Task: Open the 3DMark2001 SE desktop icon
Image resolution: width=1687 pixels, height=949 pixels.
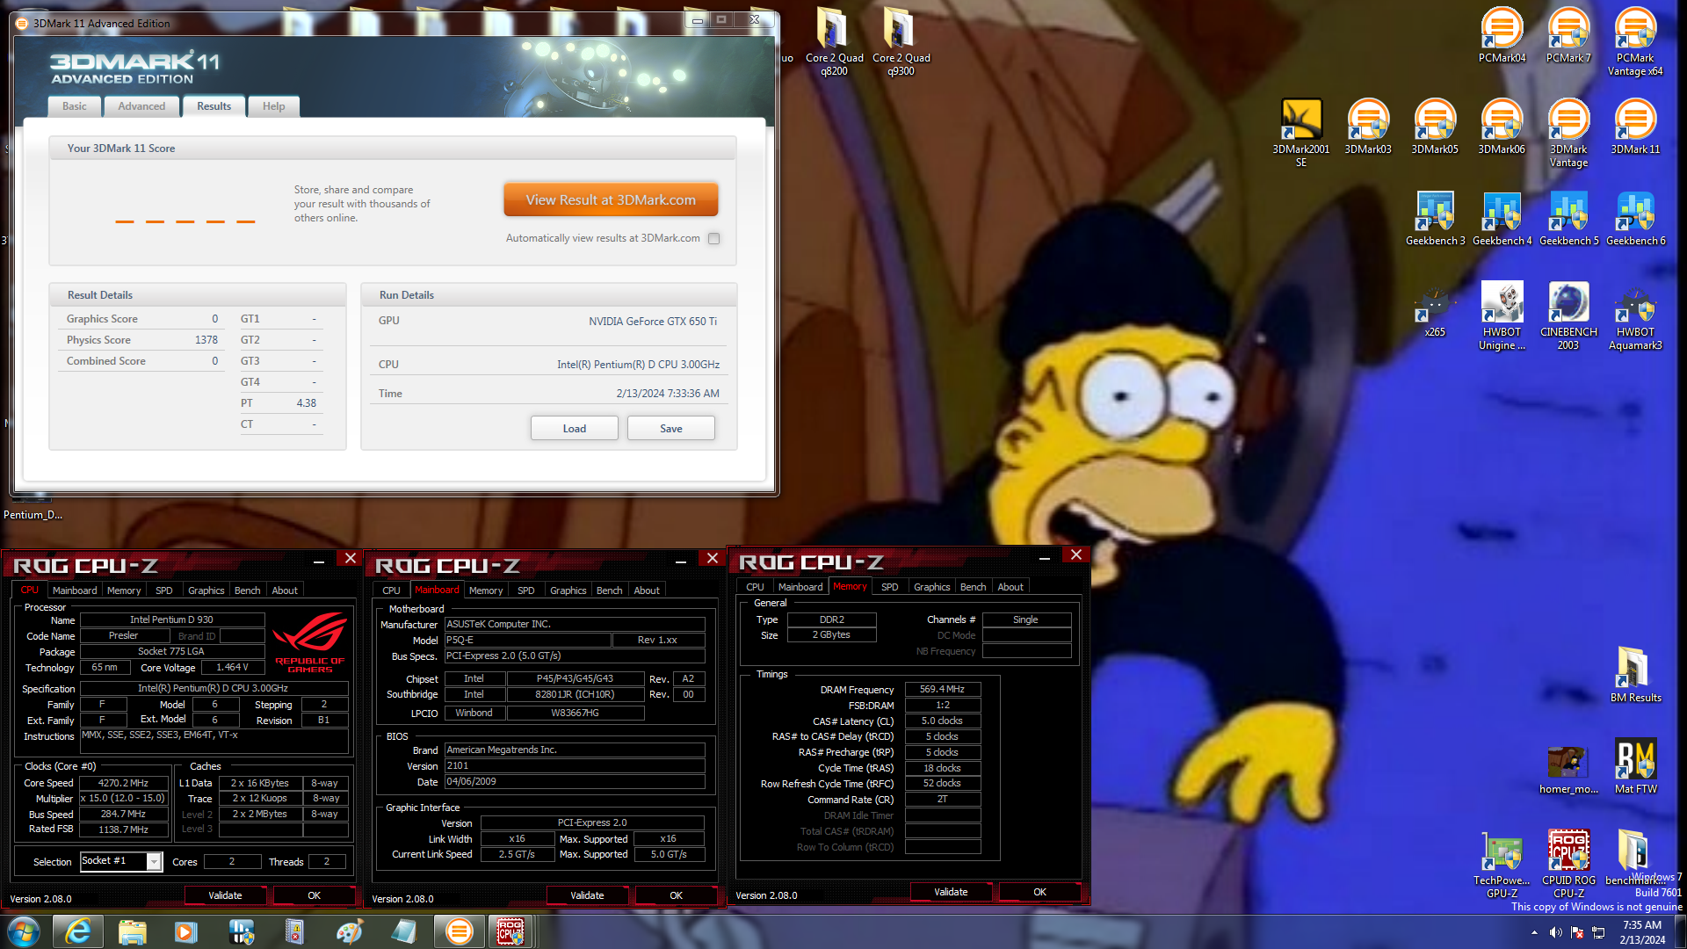Action: (x=1301, y=133)
